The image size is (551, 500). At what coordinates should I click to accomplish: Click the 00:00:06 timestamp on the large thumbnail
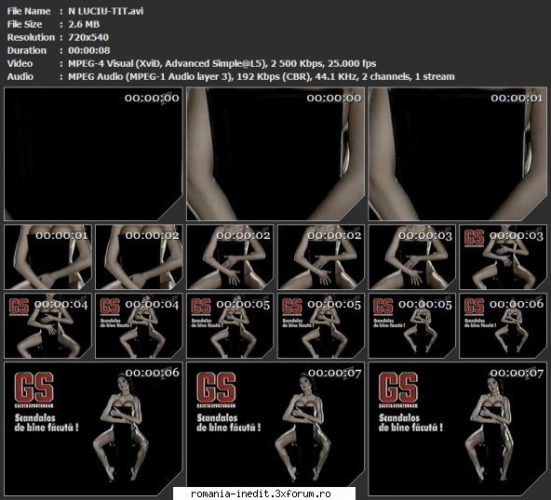152,373
